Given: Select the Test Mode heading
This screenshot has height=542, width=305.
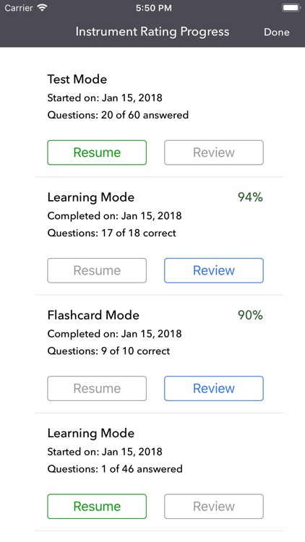Looking at the screenshot, I should point(77,79).
